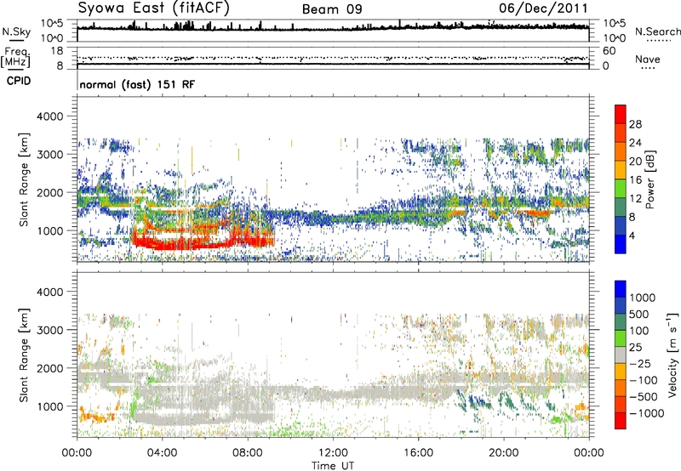Click the 'normal (fast) 151 RF' text
The height and width of the screenshot is (471, 681).
[137, 84]
